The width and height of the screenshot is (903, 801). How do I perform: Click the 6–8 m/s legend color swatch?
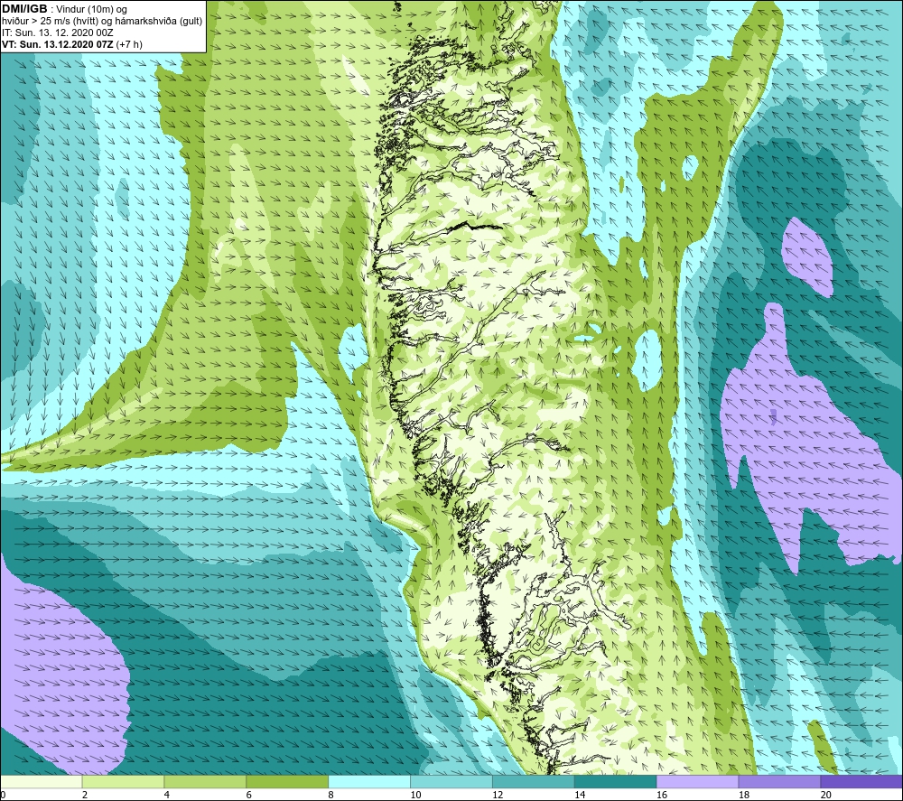pyautogui.click(x=287, y=782)
